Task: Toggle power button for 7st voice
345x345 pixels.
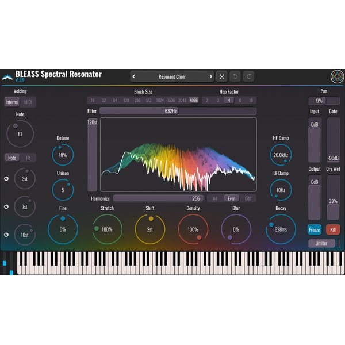Action: pos(6,206)
